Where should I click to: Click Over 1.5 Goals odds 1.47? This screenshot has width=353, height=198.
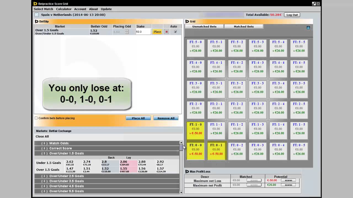(x=73, y=170)
